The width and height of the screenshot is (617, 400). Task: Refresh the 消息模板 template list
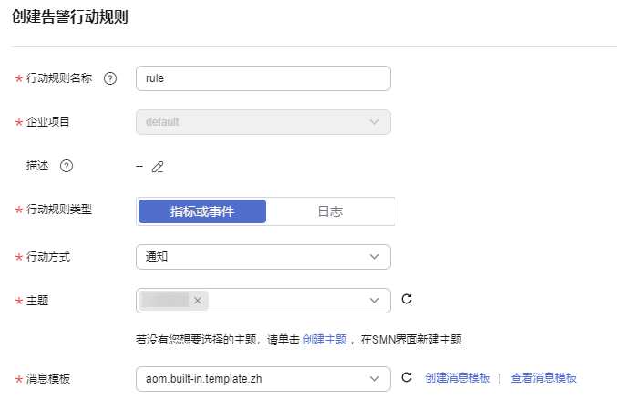[x=406, y=377]
